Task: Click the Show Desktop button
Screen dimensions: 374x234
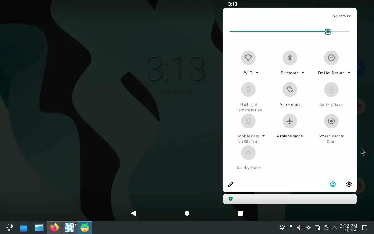Action: point(365,228)
